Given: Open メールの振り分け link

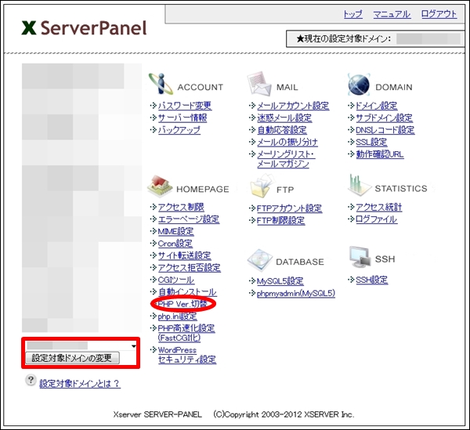Looking at the screenshot, I should 287,142.
